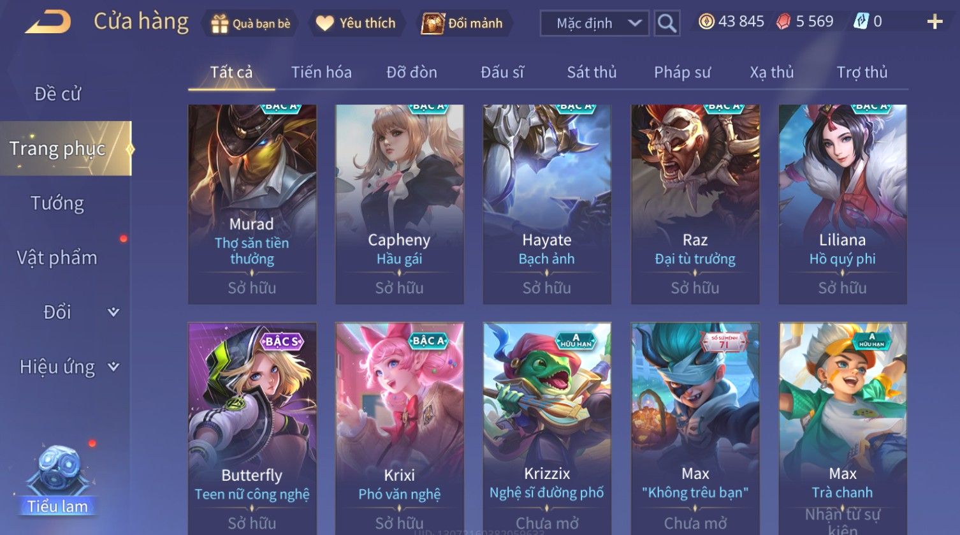Click the back arrow icon
The width and height of the screenshot is (960, 535).
[x=48, y=22]
